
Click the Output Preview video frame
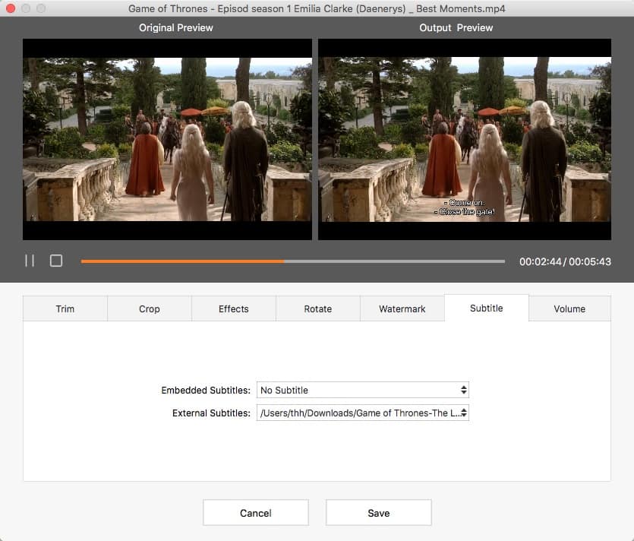pos(465,139)
